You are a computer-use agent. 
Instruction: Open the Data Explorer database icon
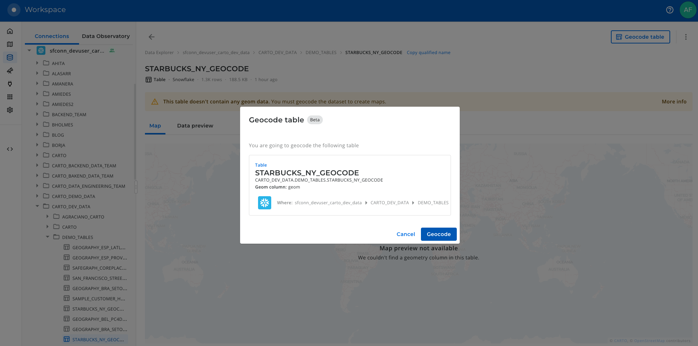pos(10,57)
